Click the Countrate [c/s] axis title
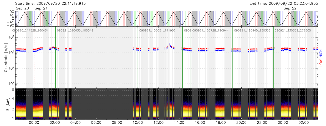Image resolution: width=326 pixels, height=126 pixels. point(6,58)
